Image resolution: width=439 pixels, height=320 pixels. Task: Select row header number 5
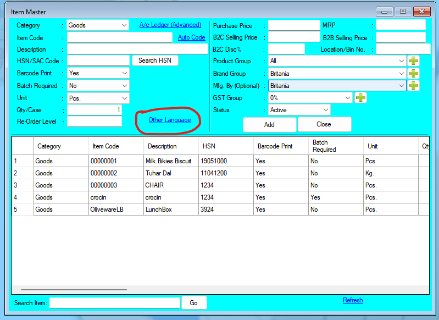point(23,209)
